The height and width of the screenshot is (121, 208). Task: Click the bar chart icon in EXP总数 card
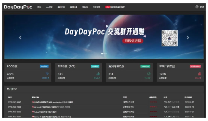click(x=98, y=74)
